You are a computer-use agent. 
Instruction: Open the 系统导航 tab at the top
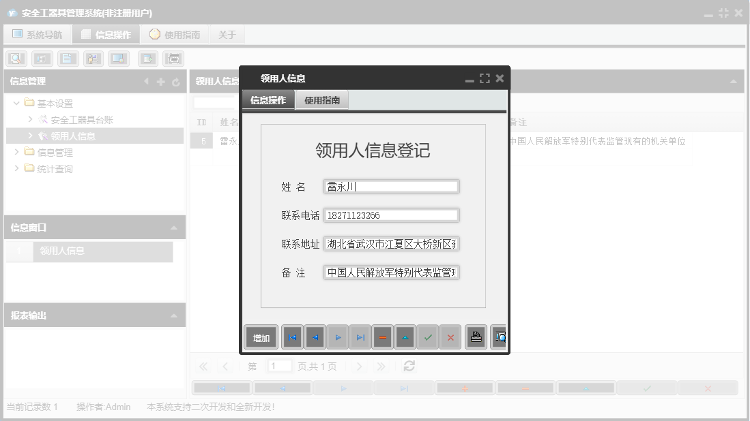tap(38, 34)
